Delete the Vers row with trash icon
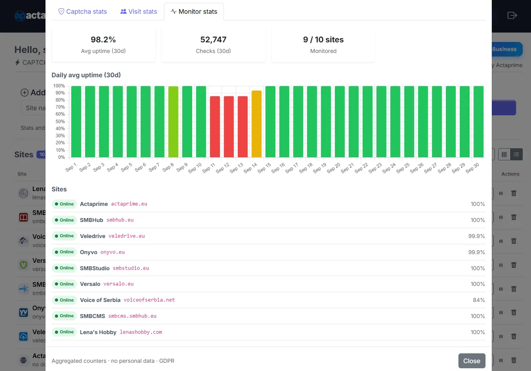This screenshot has width=531, height=371. 514,265
